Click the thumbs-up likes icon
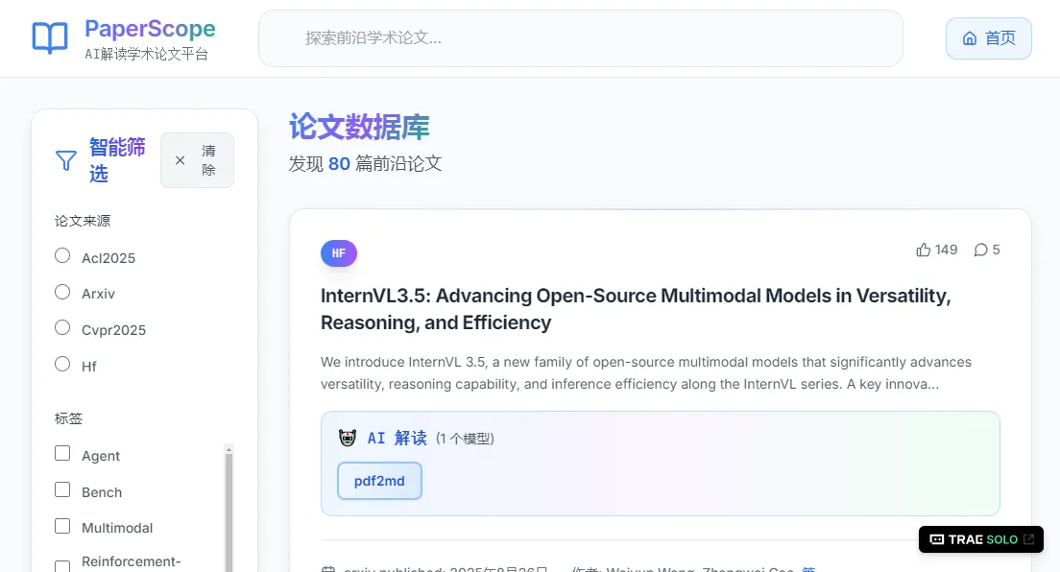This screenshot has width=1060, height=572. click(x=924, y=250)
